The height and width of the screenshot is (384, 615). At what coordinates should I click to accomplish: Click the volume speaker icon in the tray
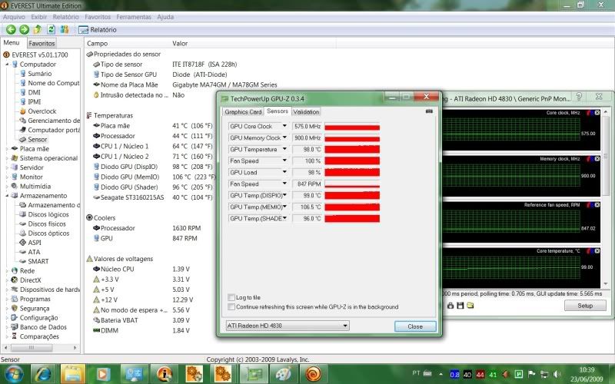tap(557, 374)
